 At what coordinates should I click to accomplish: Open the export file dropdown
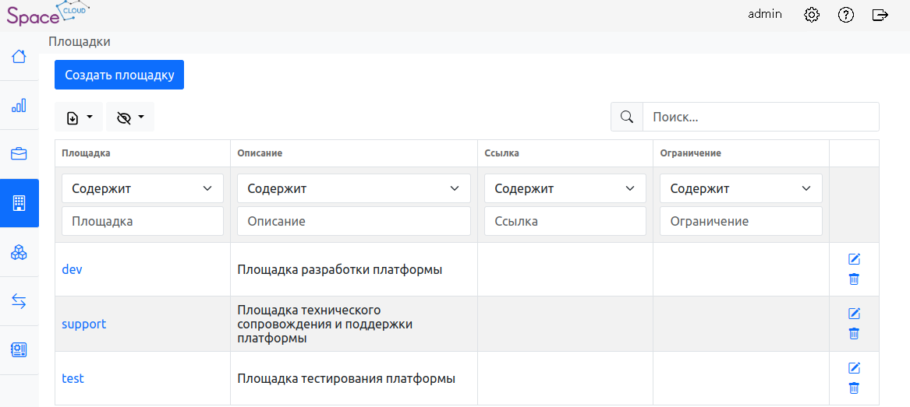79,118
